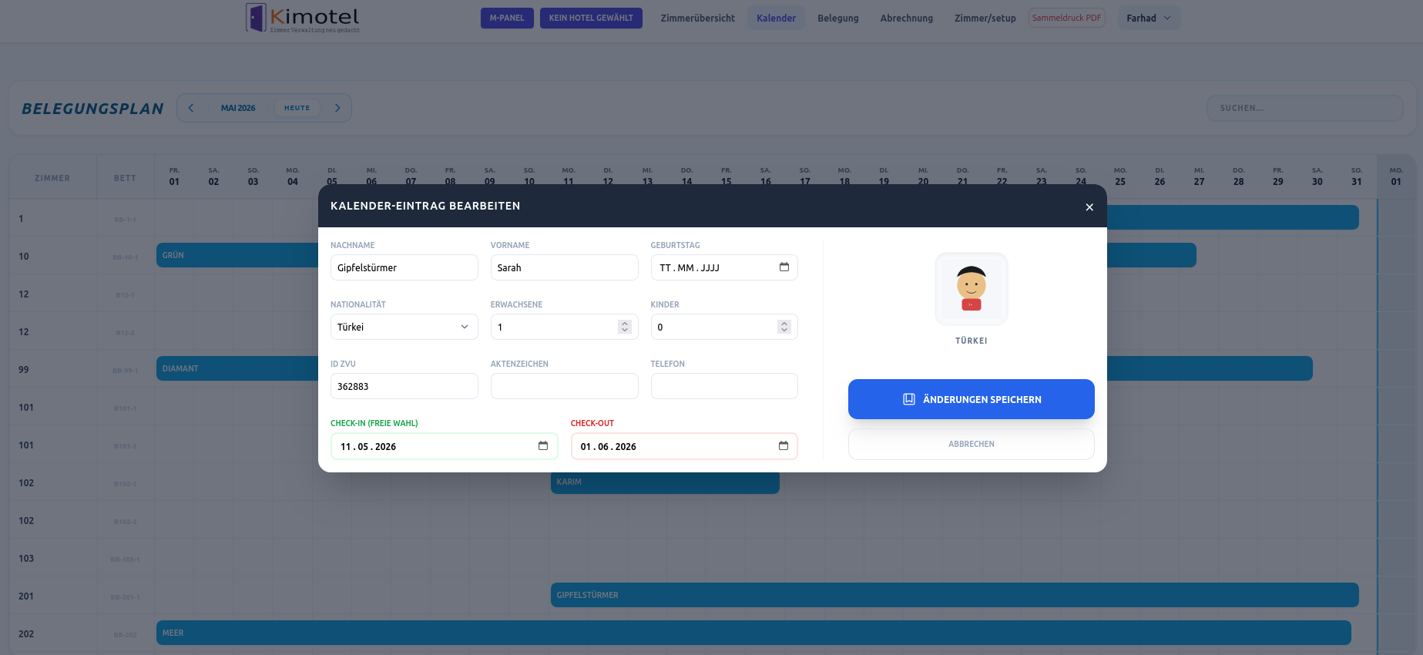Open the M-PANEL button

pos(507,18)
